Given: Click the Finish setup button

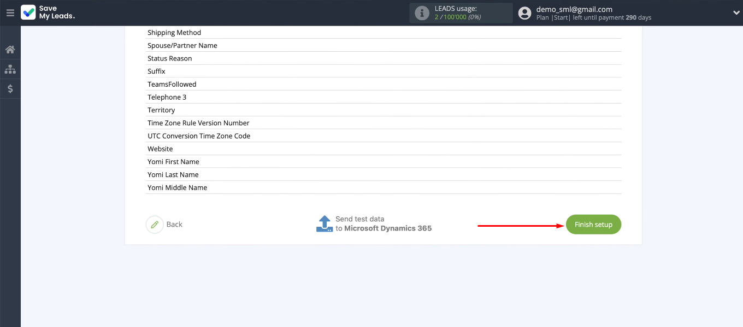Looking at the screenshot, I should 593,225.
